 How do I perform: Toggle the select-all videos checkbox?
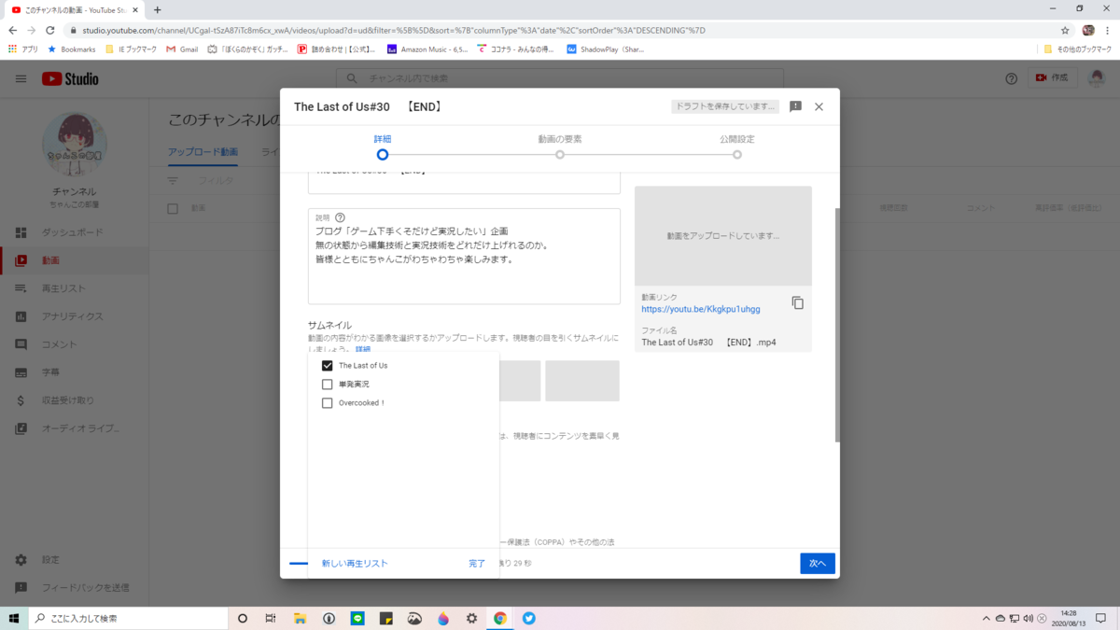coord(173,208)
